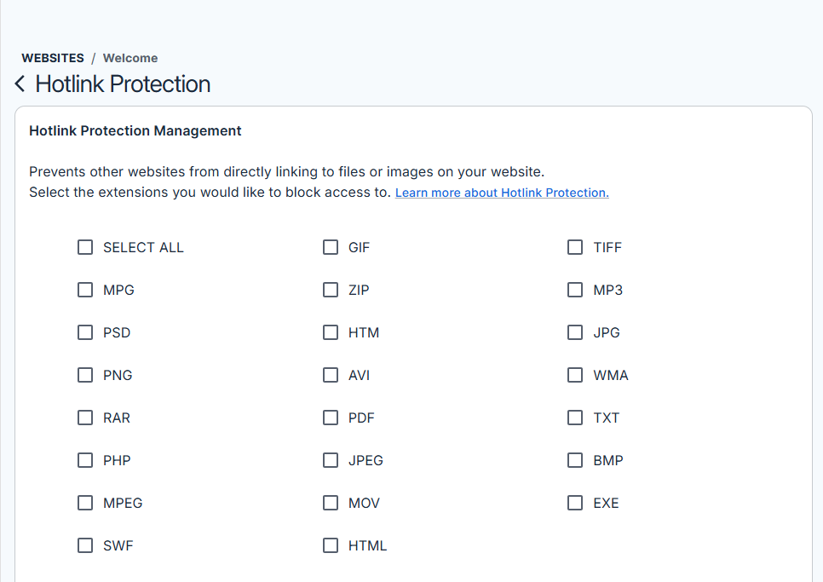Select the MP3 extension
This screenshot has width=823, height=582.
(575, 290)
